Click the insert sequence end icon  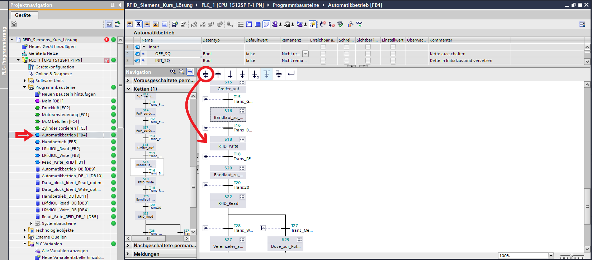(242, 74)
